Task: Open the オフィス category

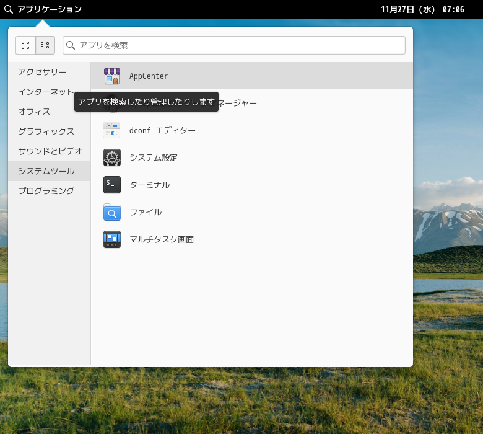Action: tap(34, 112)
